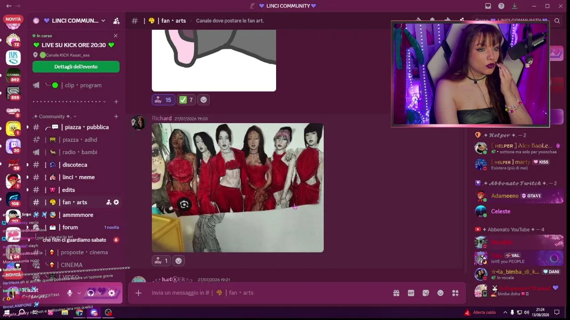Click the search magnifier icon
570x320 pixels.
pos(557,20)
